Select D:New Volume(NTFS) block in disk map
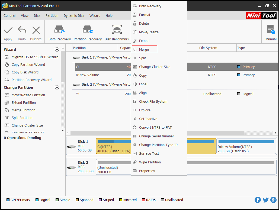Viewport: 279px width, 210px height. [x=246, y=146]
